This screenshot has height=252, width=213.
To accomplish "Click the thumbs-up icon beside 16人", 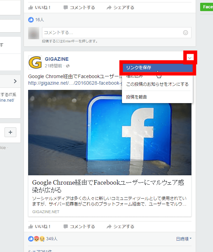I will 31,20.
